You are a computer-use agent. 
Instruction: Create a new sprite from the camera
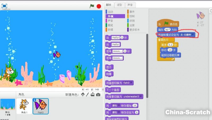coord(98,95)
